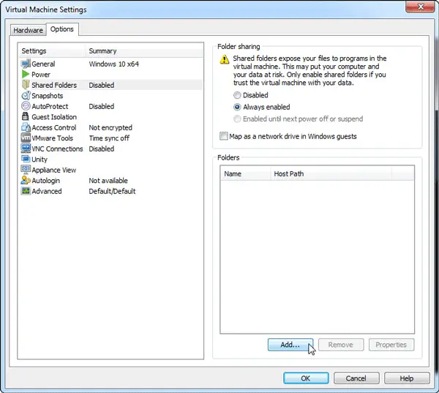Click the Cancel button
The image size is (439, 393).
pyautogui.click(x=356, y=378)
